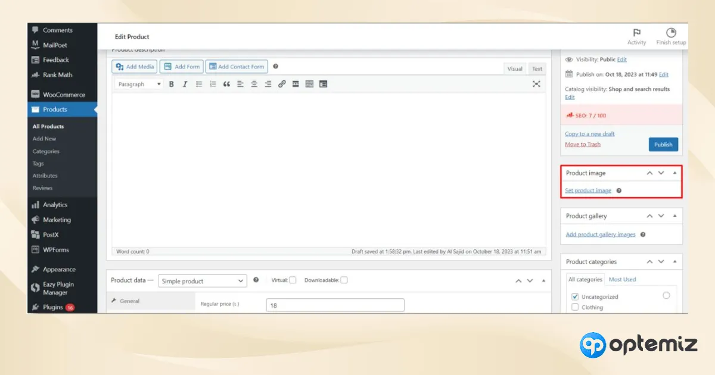
Task: Open WooCommerce in the sidebar menu
Action: tap(64, 95)
